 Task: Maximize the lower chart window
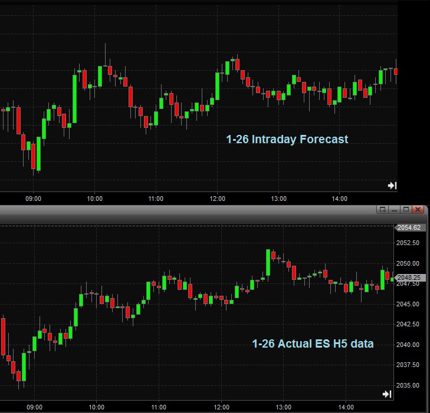[x=405, y=209]
